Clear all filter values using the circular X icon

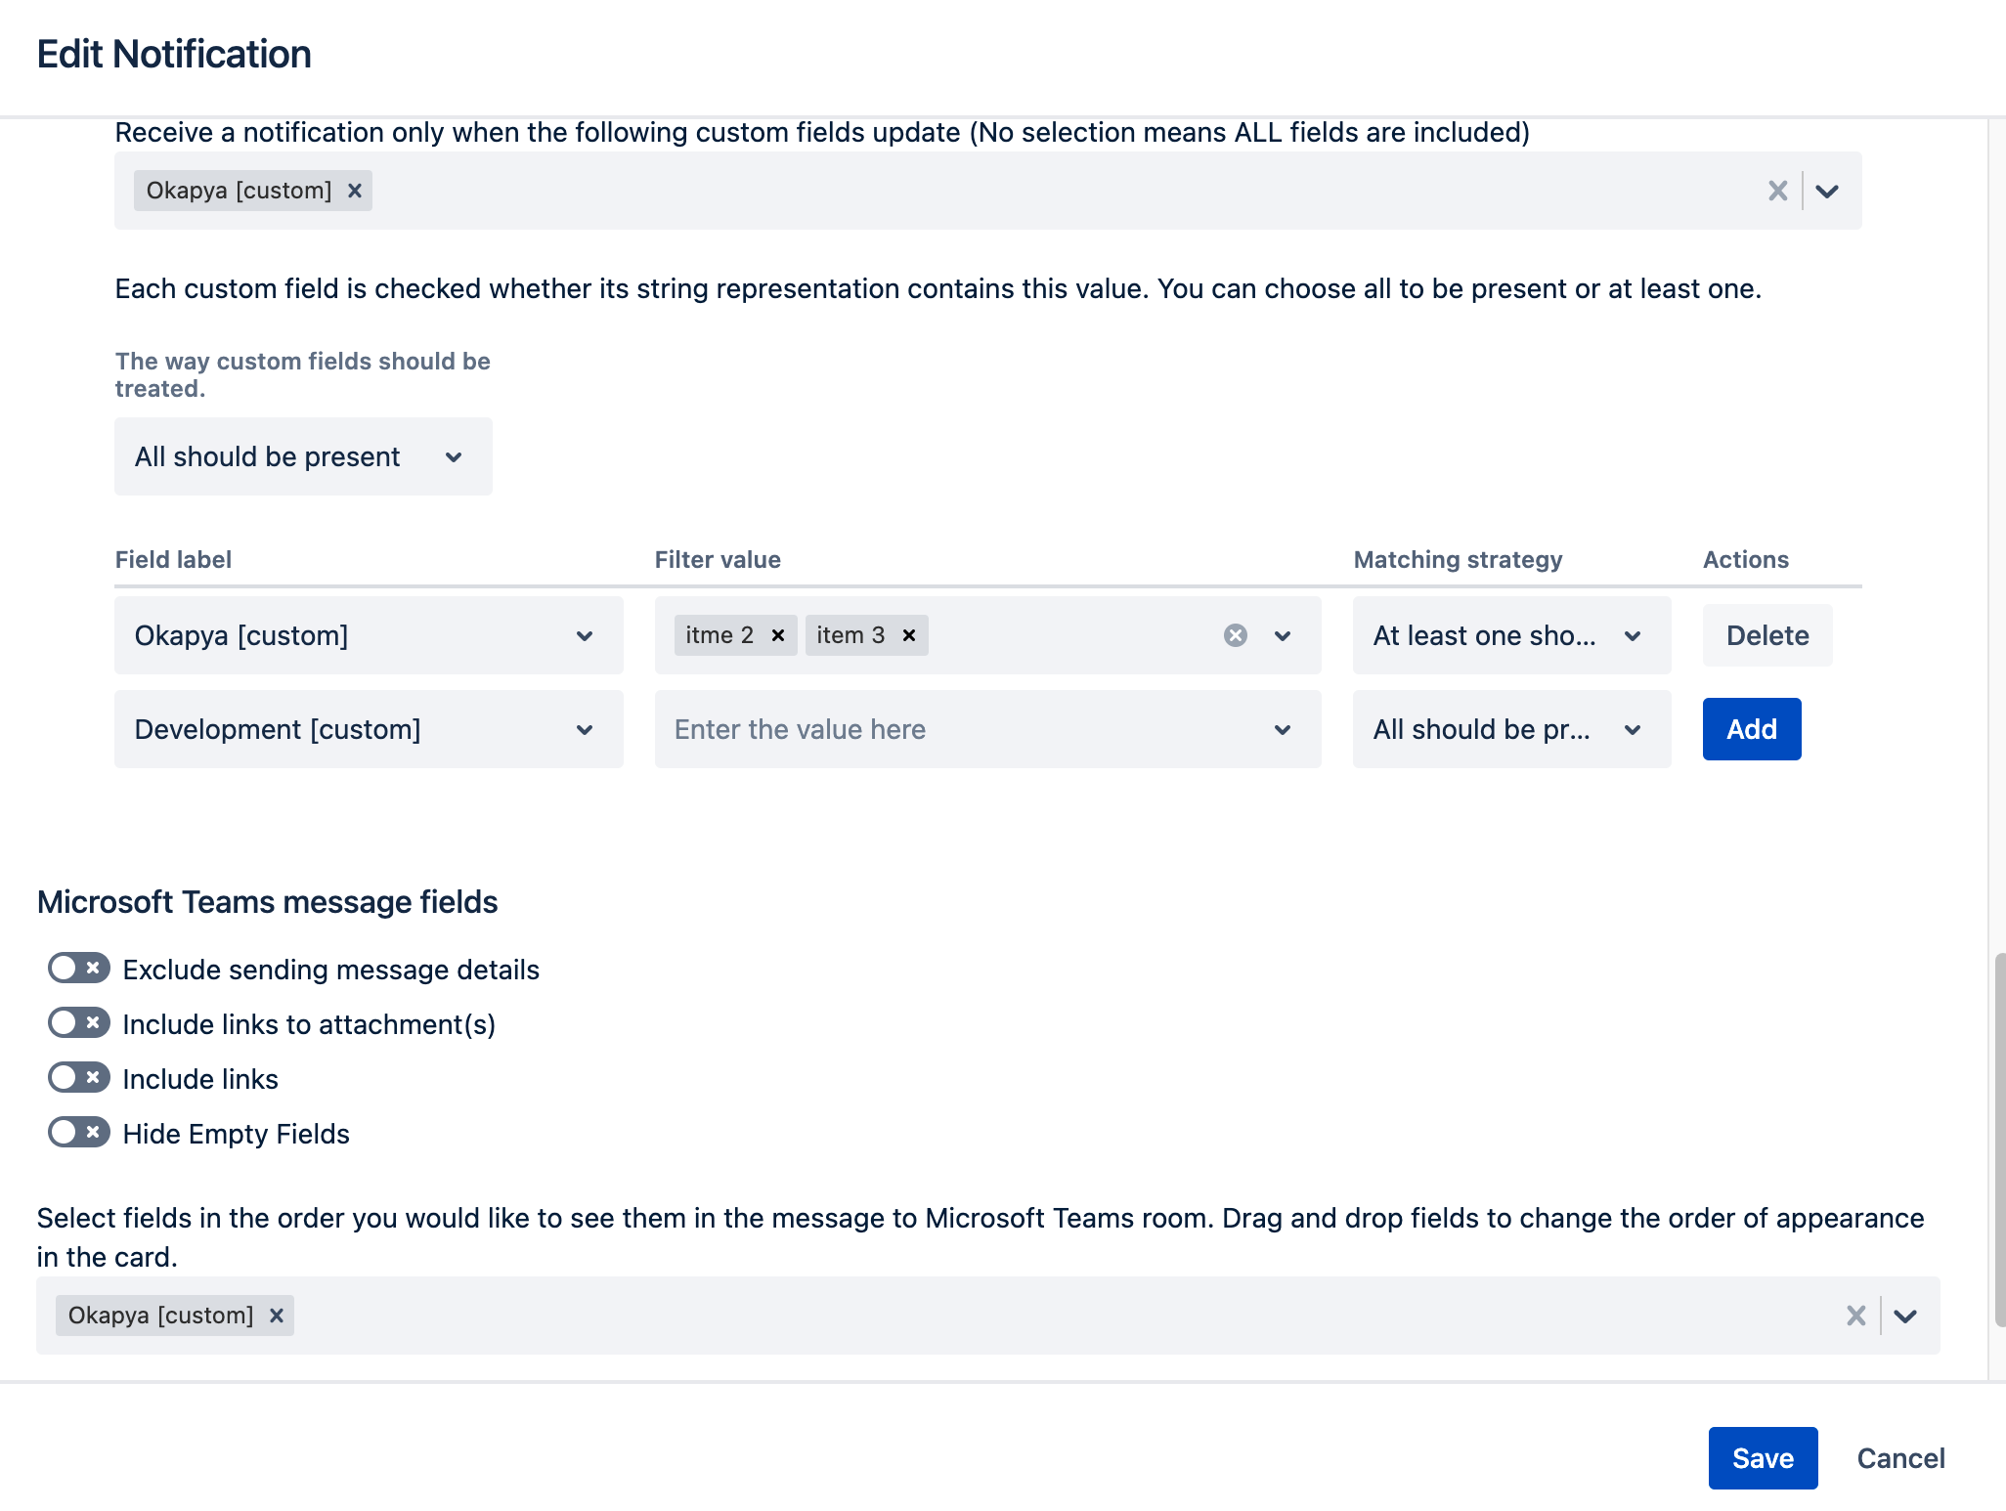pos(1236,635)
